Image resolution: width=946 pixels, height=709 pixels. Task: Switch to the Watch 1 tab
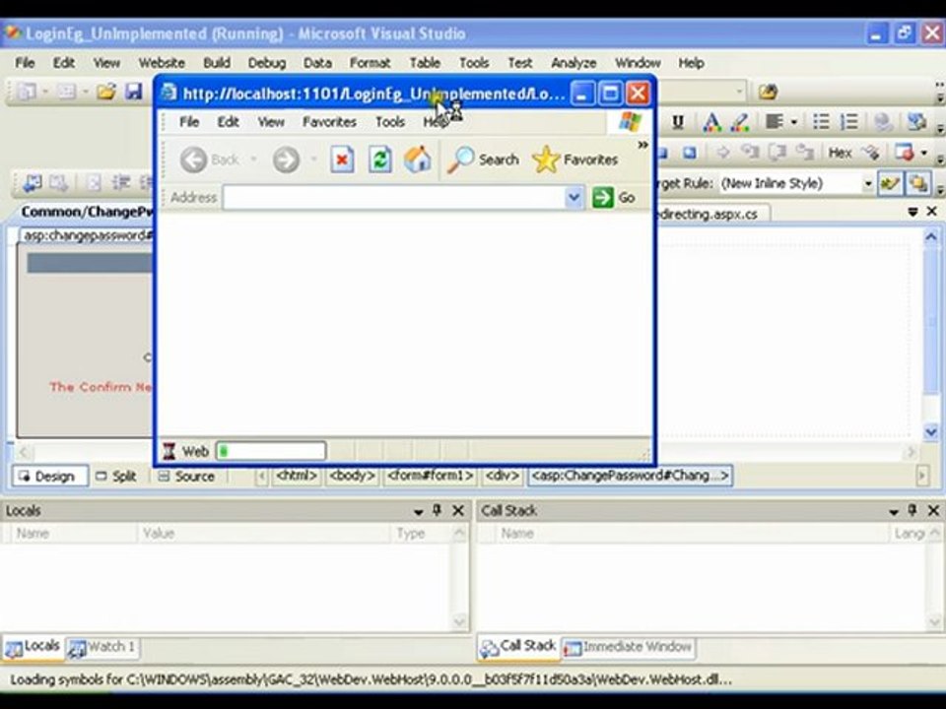(x=101, y=648)
